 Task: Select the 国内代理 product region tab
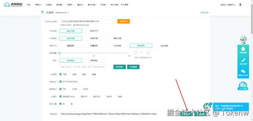[70, 31]
